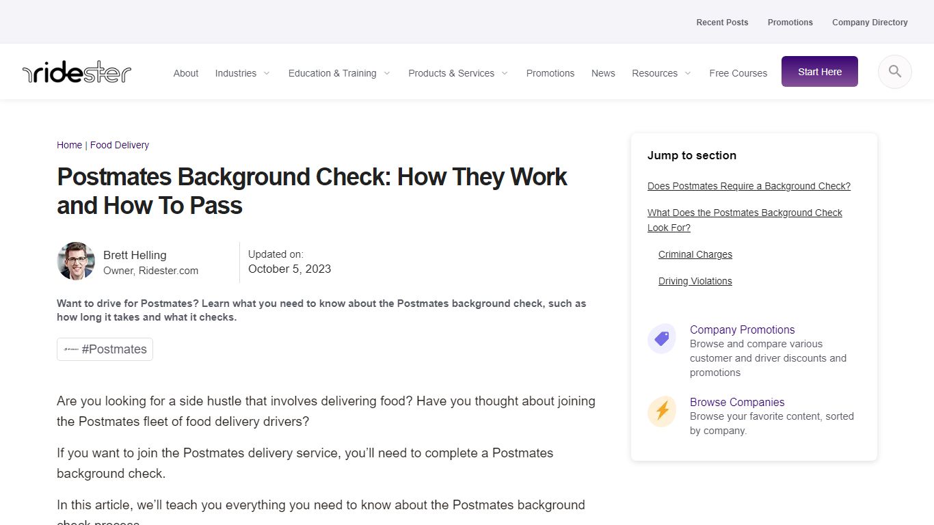
Task: Open the Browse Companies link
Action: [x=737, y=402]
